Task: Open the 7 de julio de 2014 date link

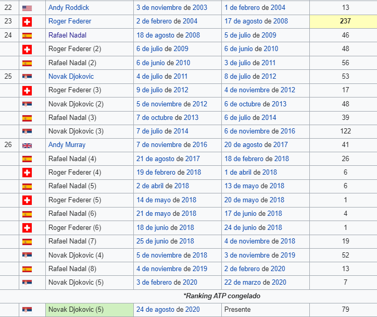Action: pyautogui.click(x=162, y=131)
